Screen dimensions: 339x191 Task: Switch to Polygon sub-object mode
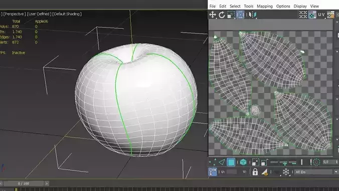(x=231, y=162)
